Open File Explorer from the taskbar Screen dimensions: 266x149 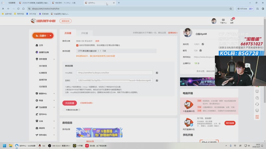pyautogui.click(x=11, y=146)
